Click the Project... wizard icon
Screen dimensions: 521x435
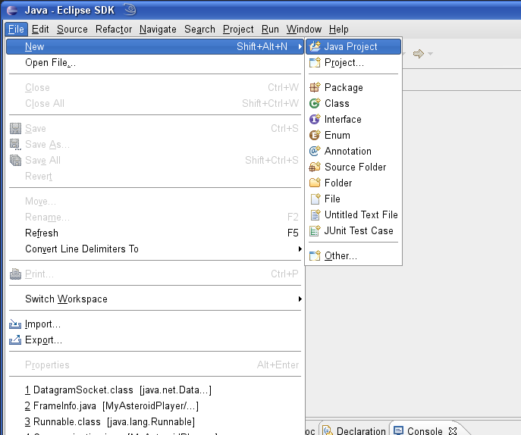(315, 62)
